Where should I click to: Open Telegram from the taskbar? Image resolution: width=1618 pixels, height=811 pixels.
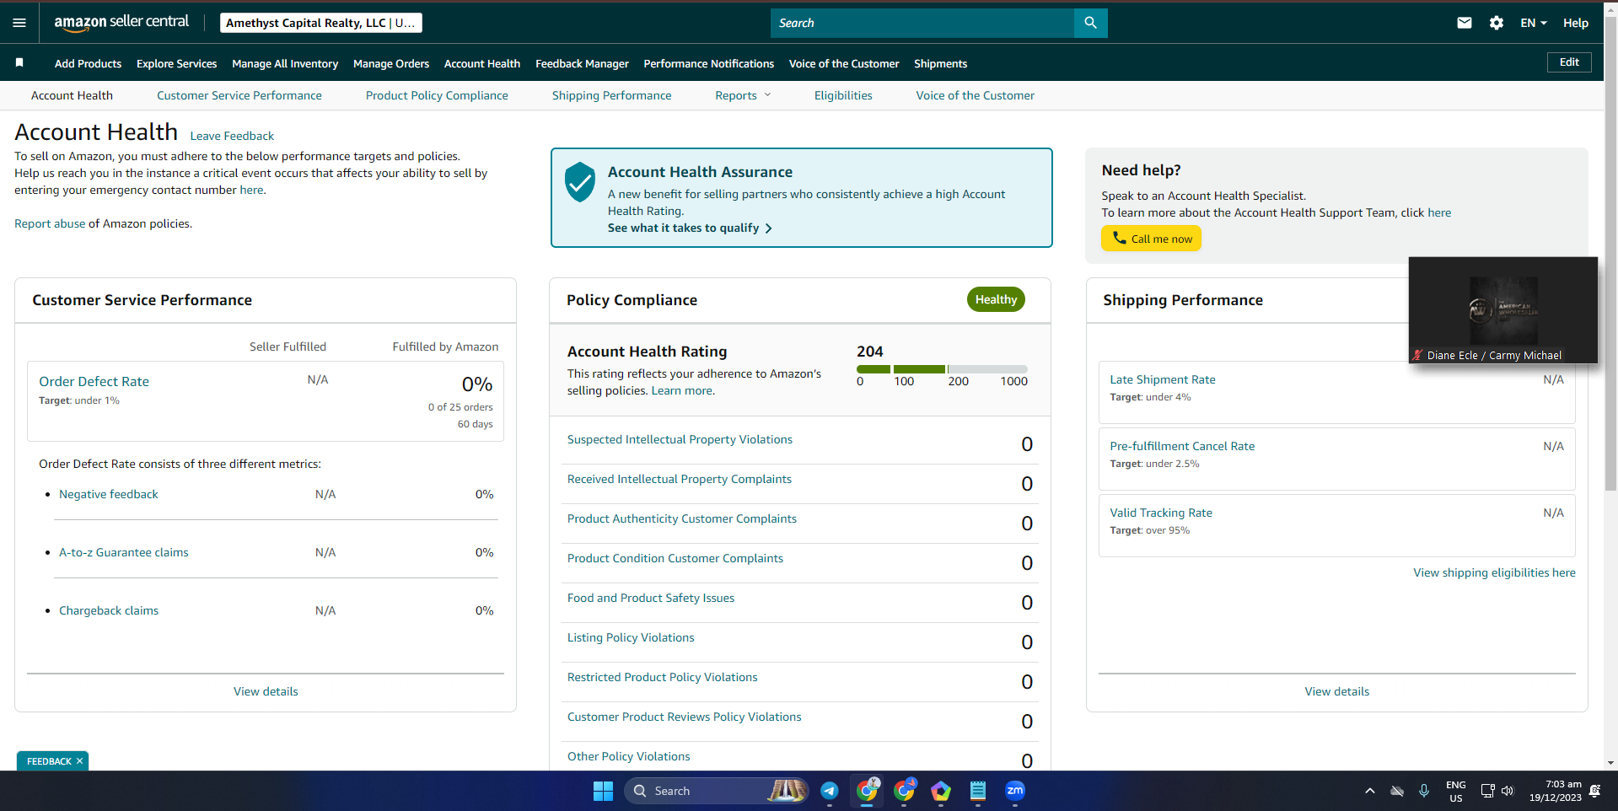coord(830,791)
